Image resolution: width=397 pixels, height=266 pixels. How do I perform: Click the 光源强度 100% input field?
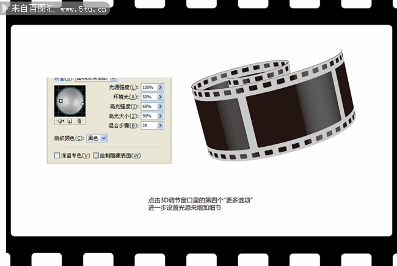(148, 87)
